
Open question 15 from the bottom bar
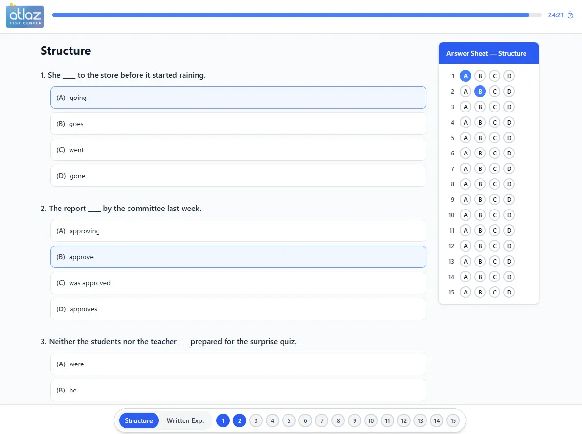coord(453,420)
